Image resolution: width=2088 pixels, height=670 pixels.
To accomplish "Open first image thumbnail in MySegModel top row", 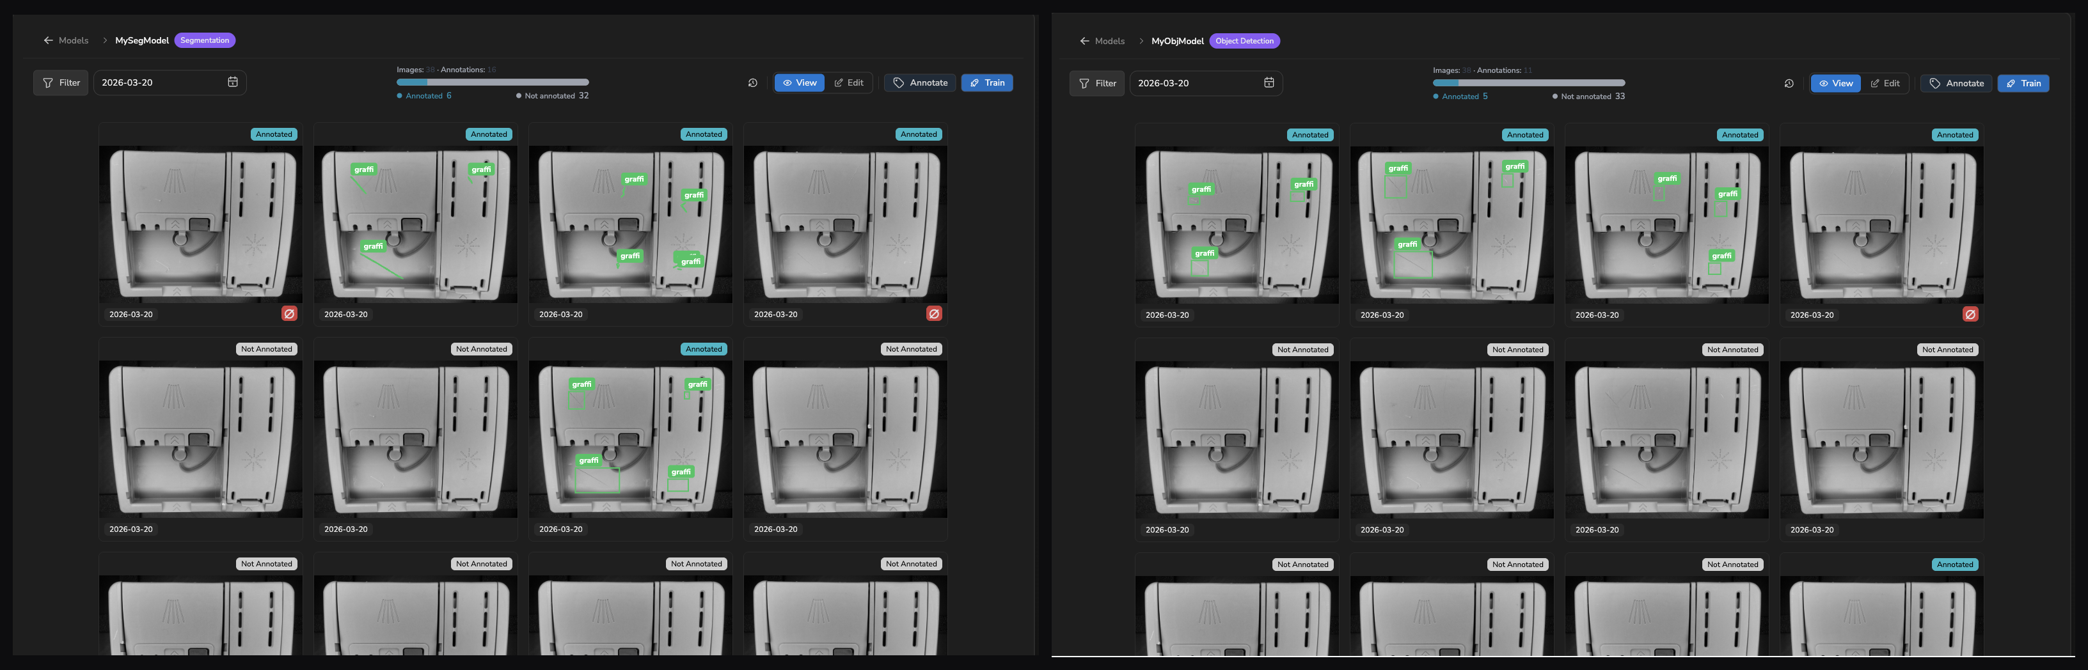I will click(x=201, y=224).
